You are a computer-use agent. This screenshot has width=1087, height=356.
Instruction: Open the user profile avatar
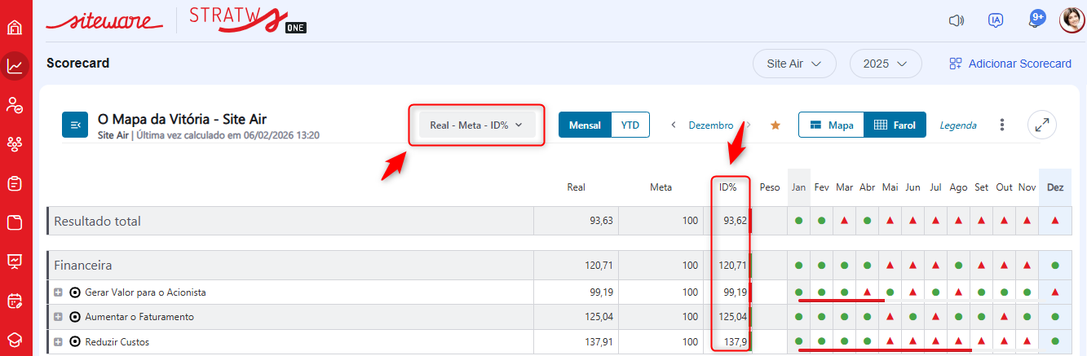point(1071,20)
